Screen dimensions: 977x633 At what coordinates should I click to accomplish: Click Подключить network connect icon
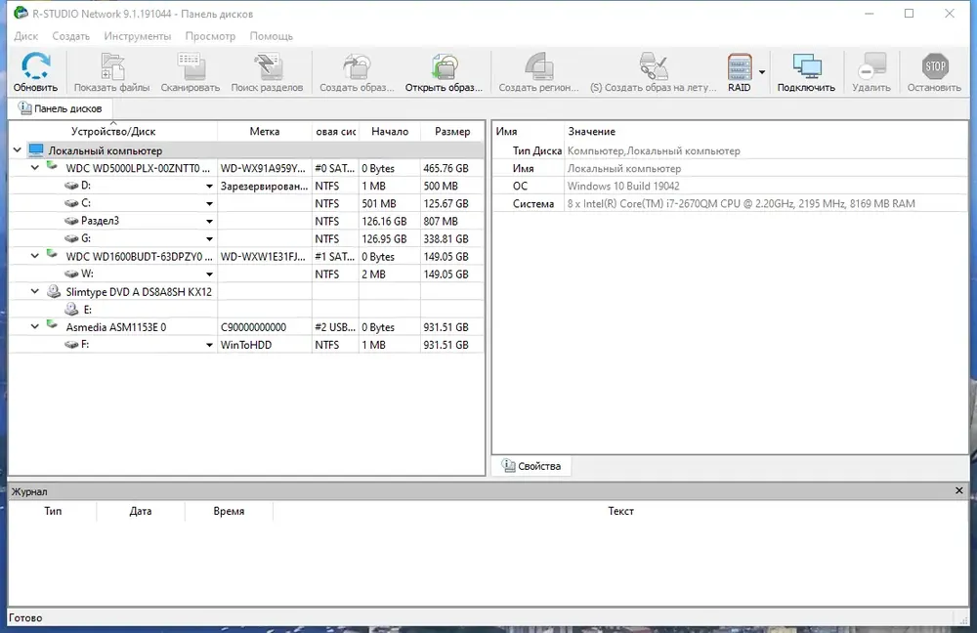(807, 66)
